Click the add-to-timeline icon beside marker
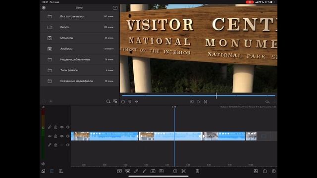This screenshot has width=317, height=178. click(x=137, y=102)
